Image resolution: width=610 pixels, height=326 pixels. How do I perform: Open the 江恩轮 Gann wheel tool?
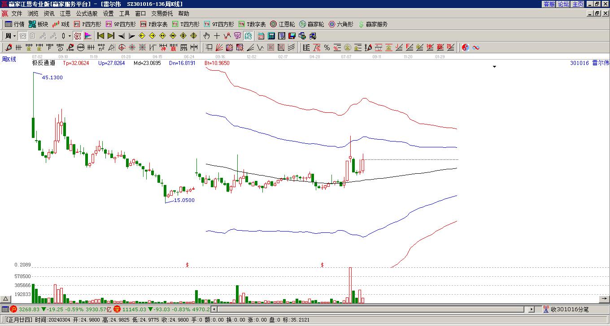point(283,24)
